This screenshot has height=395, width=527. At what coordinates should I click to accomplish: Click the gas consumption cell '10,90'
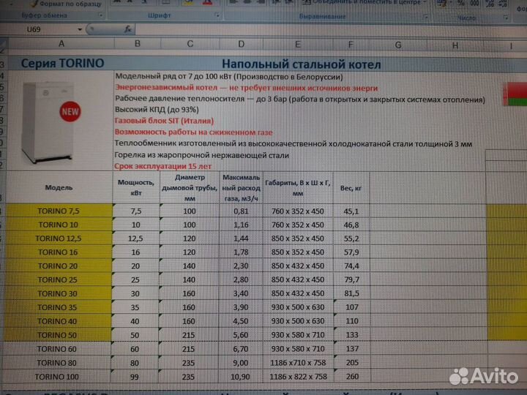240,377
